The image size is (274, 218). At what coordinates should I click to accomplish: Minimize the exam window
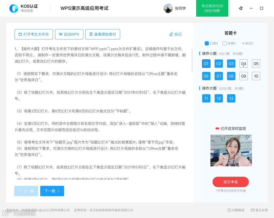[251, 8]
